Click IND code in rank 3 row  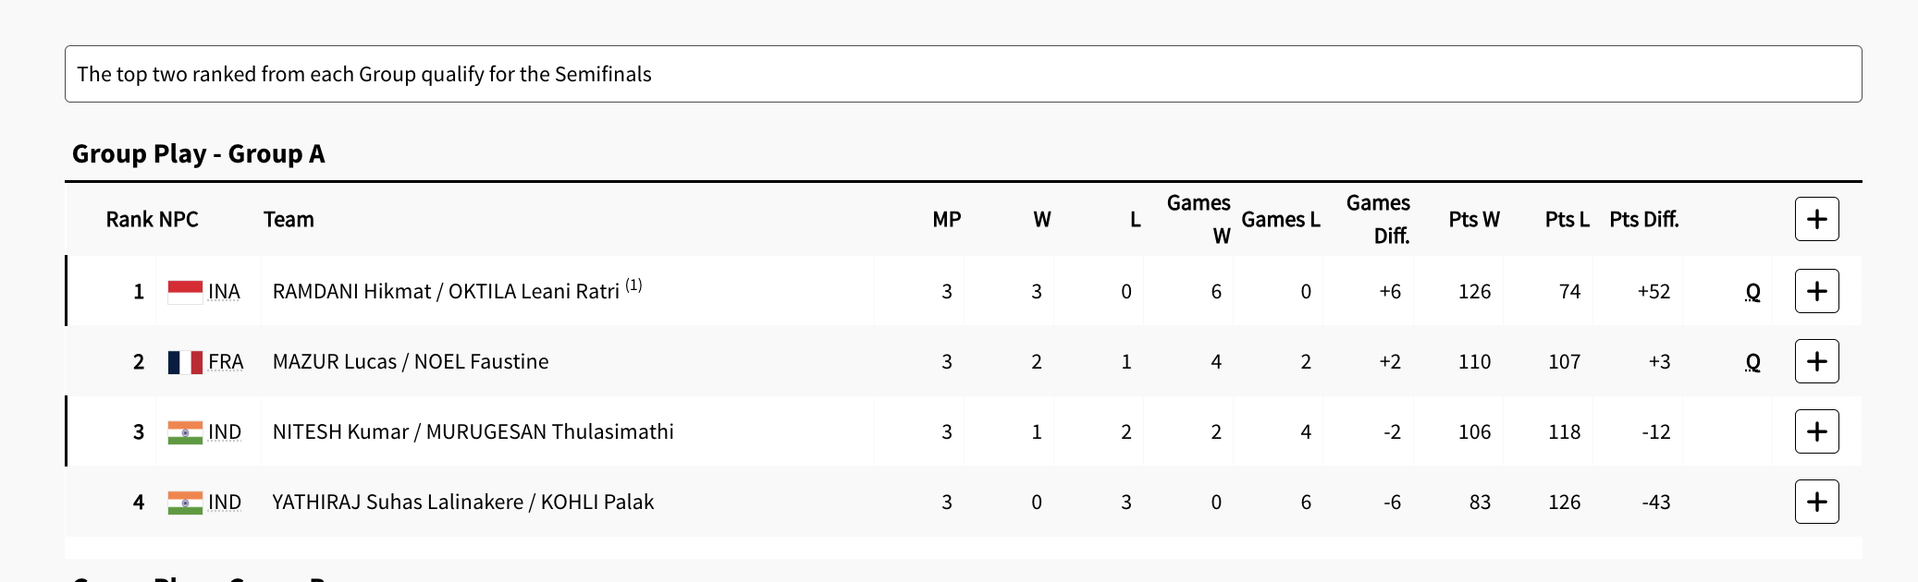(x=225, y=432)
